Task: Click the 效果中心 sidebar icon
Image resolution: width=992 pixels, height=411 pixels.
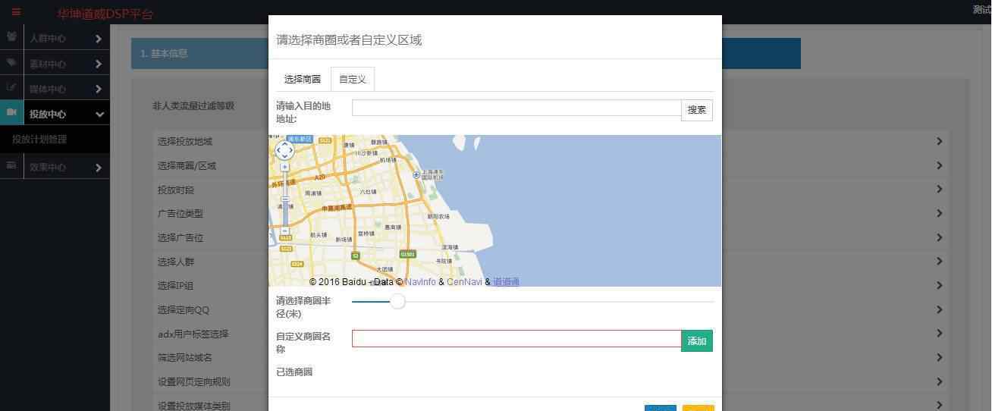Action: click(11, 165)
